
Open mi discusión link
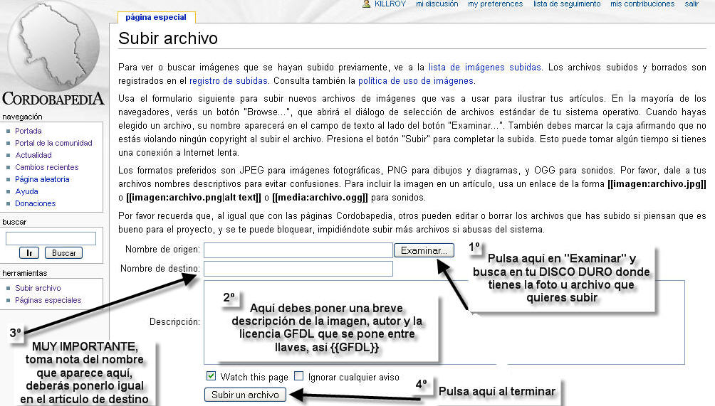437,4
